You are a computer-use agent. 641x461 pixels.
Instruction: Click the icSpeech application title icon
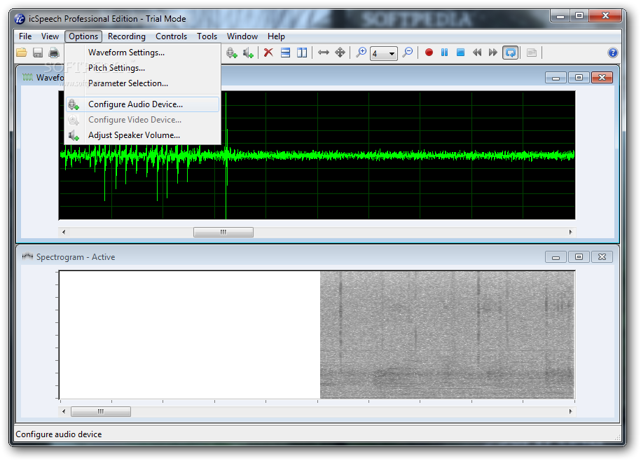[20, 19]
